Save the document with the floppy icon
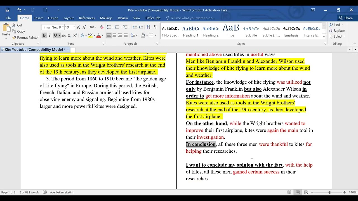Screen dimensions: 358x201 point(7,10)
